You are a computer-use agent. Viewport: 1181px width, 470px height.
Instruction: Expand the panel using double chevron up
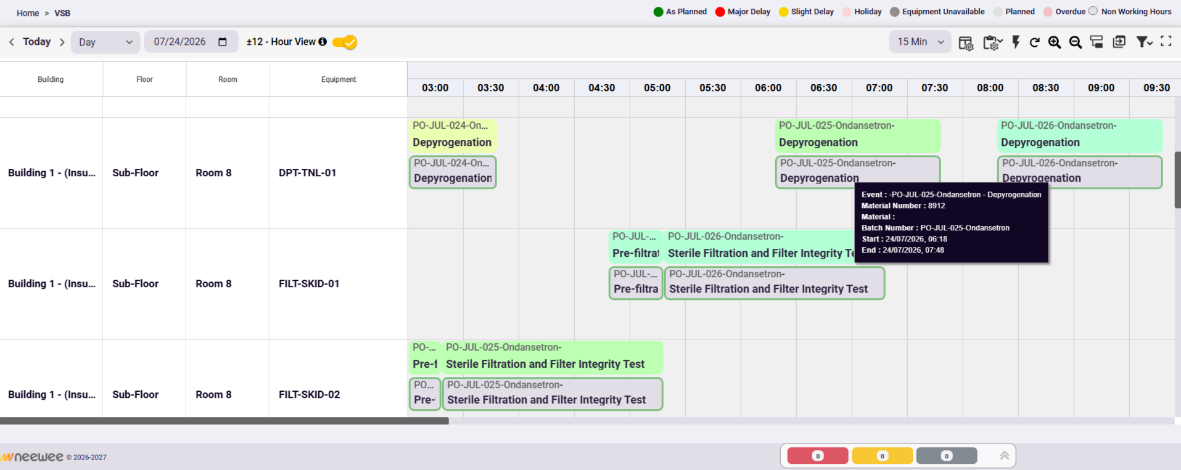[x=1004, y=456]
